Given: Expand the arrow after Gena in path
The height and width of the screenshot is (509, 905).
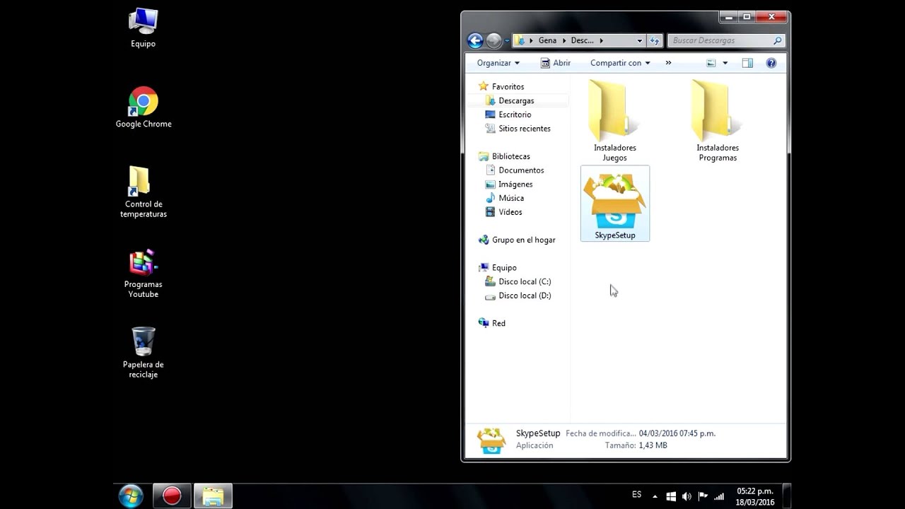Looking at the screenshot, I should point(564,41).
